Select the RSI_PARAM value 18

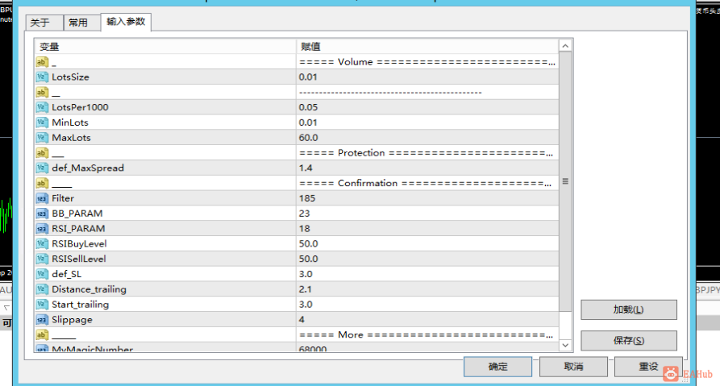tap(305, 229)
